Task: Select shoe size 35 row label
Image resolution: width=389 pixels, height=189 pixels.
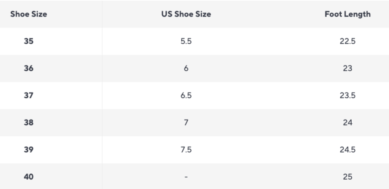Action: click(29, 41)
